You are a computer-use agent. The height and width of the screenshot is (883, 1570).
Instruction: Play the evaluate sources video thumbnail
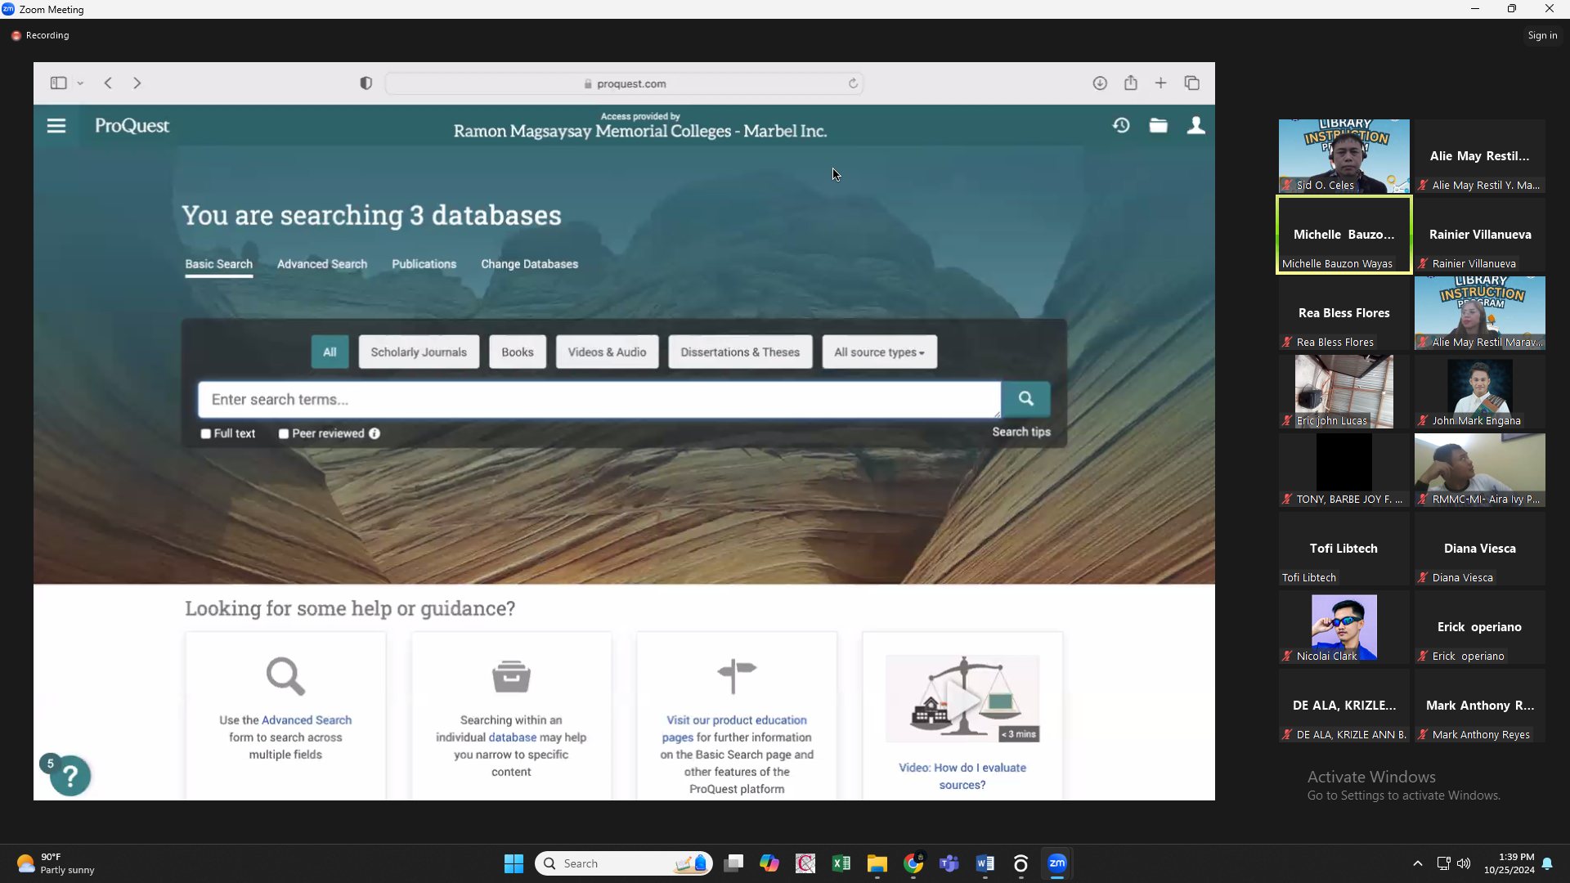click(x=962, y=699)
